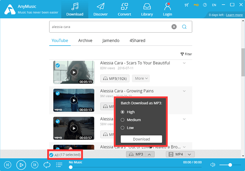Download Scars as MP3(192k)
Image resolution: width=245 pixels, height=171 pixels.
[115, 78]
